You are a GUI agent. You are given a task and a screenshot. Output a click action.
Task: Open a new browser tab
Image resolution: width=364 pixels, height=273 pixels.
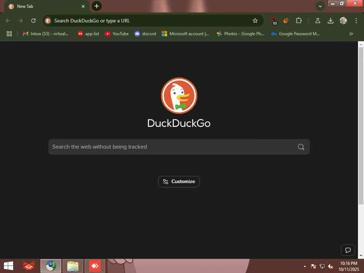[x=97, y=6]
